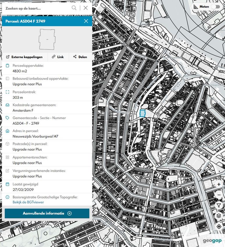Click the search magnifier icon

(x=74, y=8)
